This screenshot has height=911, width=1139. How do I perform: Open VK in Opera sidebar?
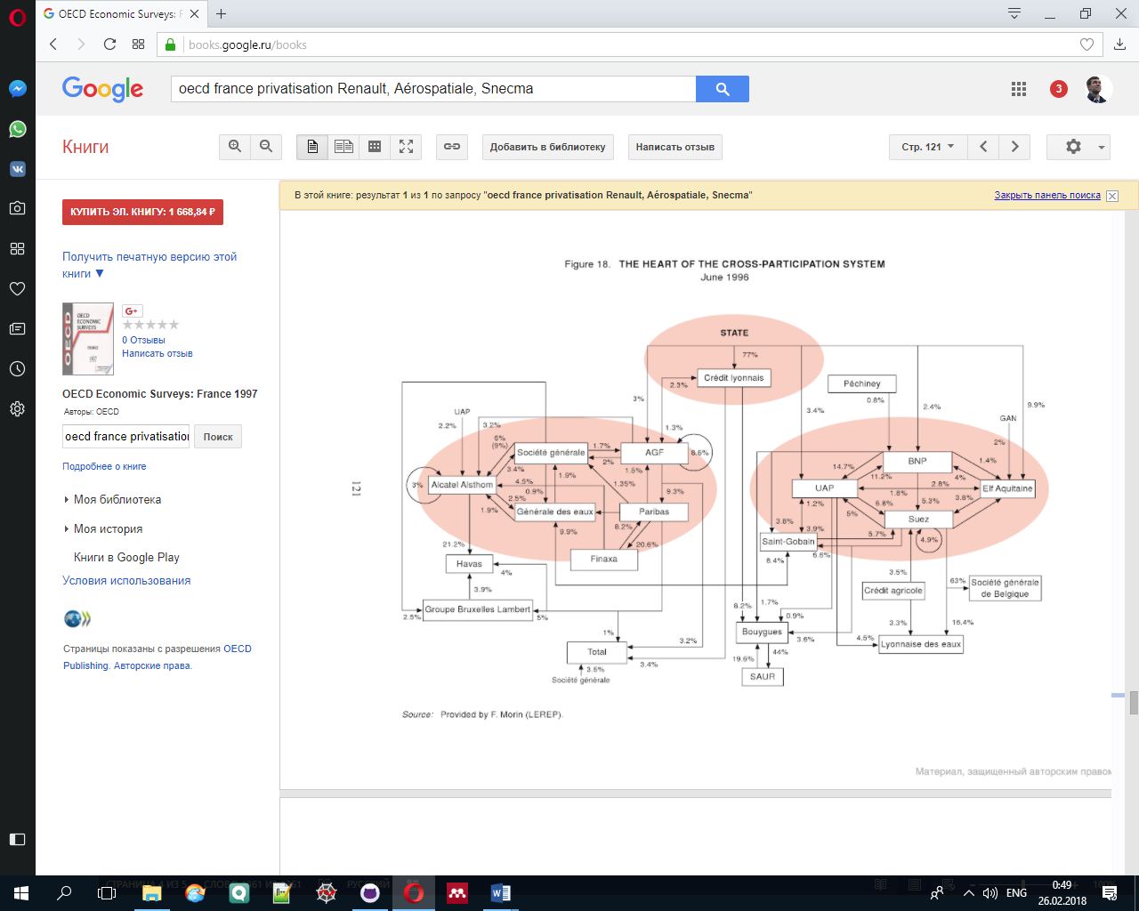click(x=17, y=169)
